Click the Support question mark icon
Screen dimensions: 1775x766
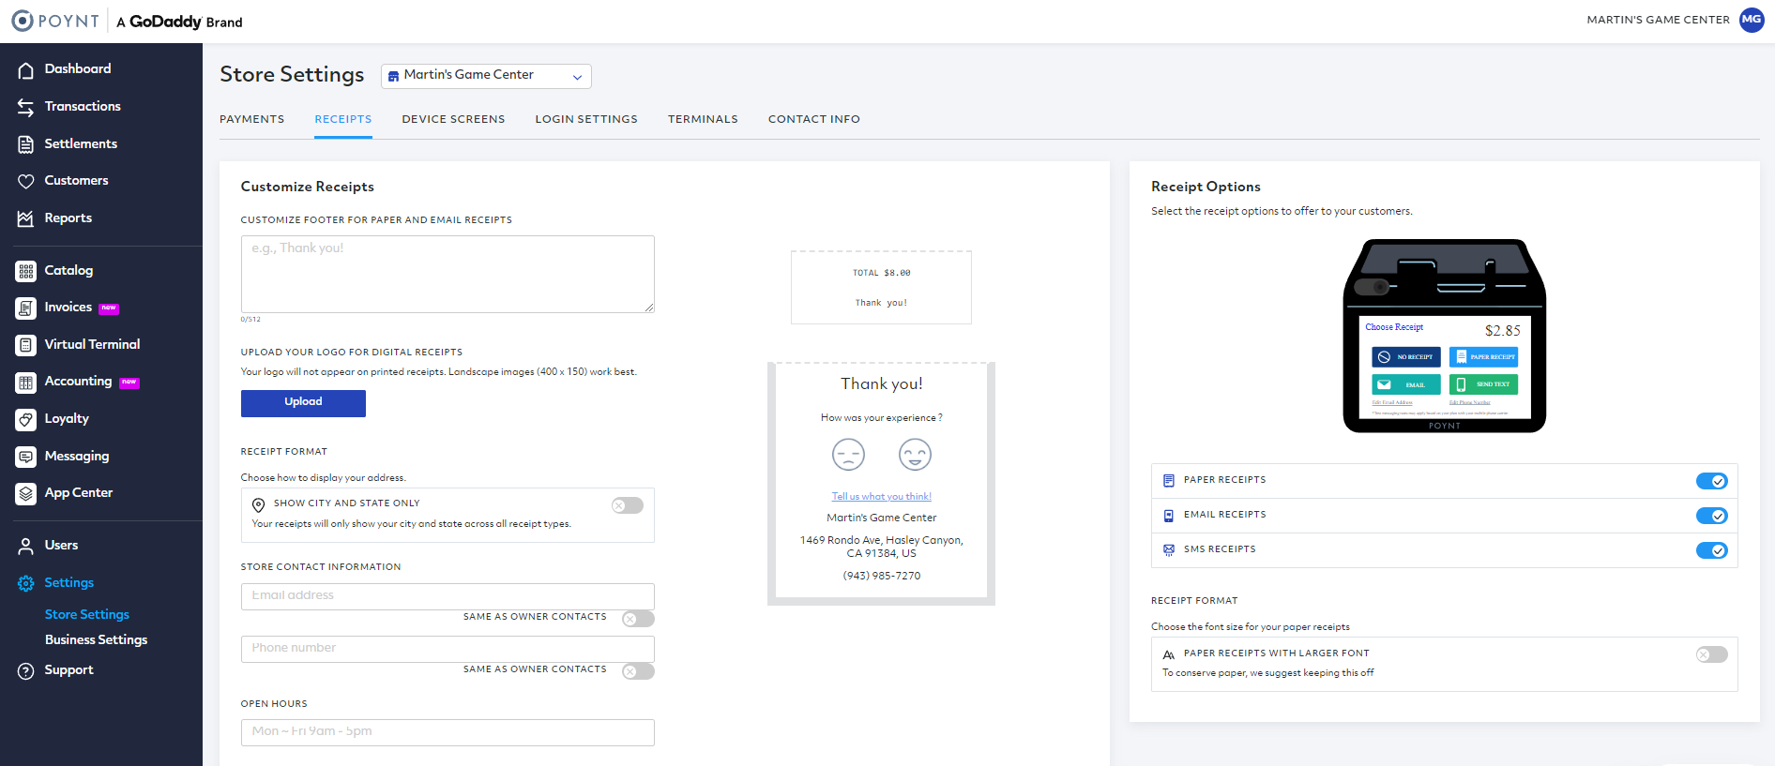[x=26, y=670]
